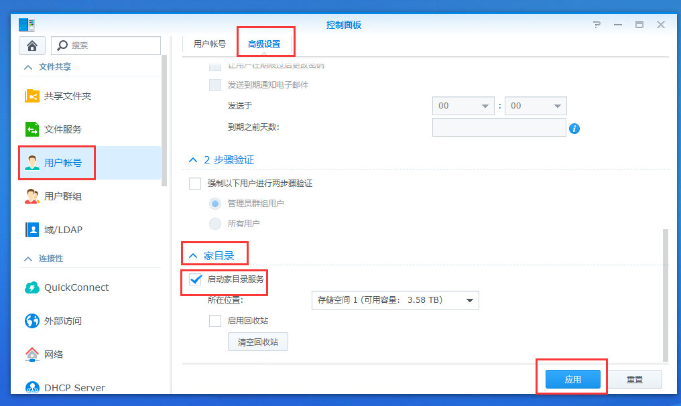Open the hour dropdown for 发送于
Viewport: 681px width, 406px height.
463,106
